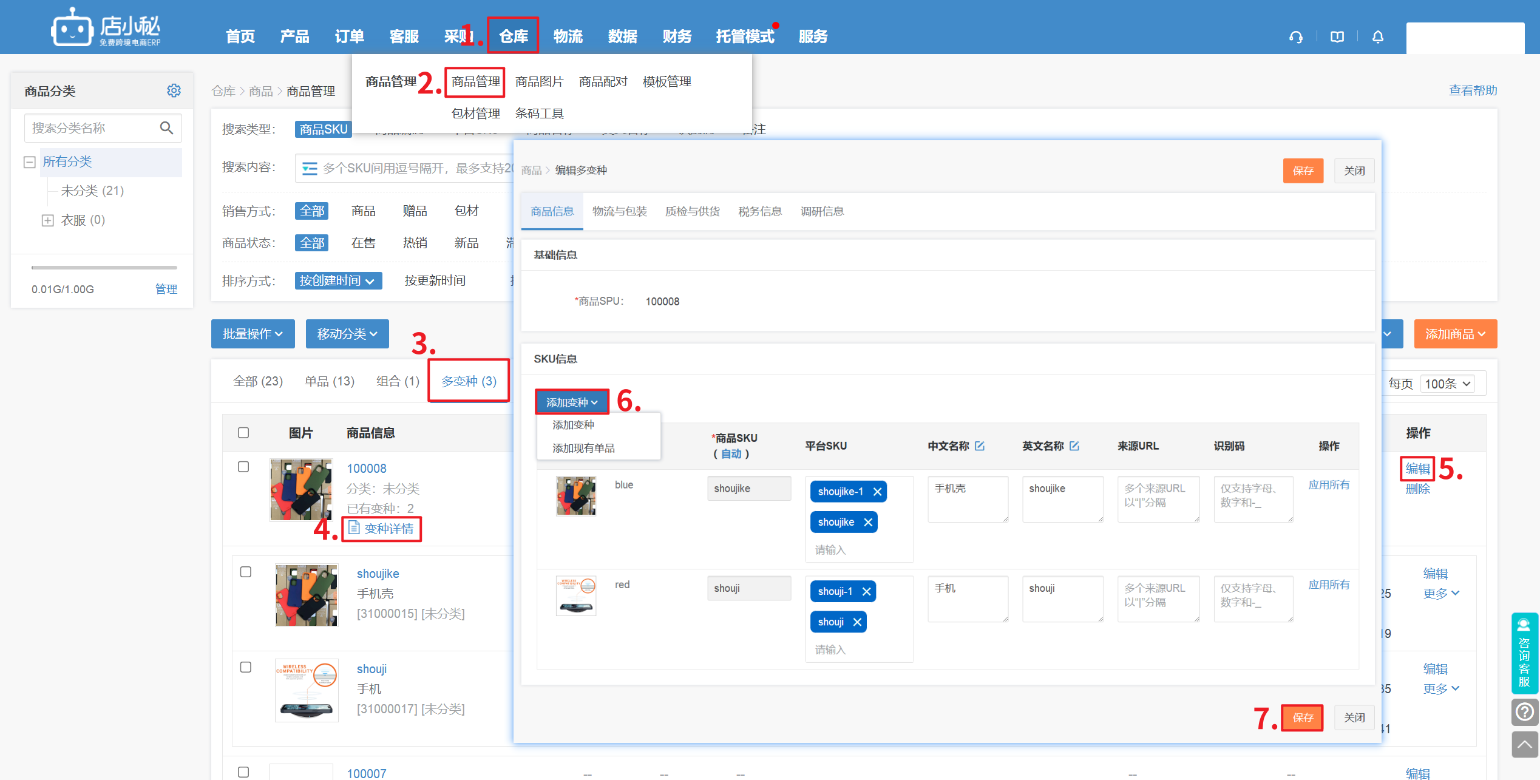
Task: Toggle the select-all header checkbox
Action: [243, 433]
